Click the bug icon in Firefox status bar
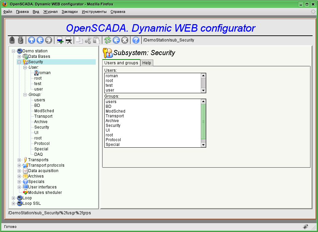The width and height of the screenshot is (318, 232). [x=305, y=227]
